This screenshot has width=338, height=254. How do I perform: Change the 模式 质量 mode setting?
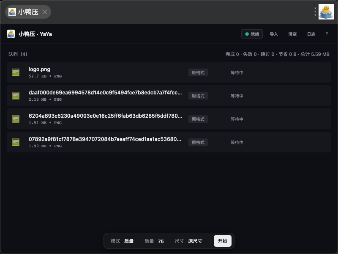click(123, 241)
